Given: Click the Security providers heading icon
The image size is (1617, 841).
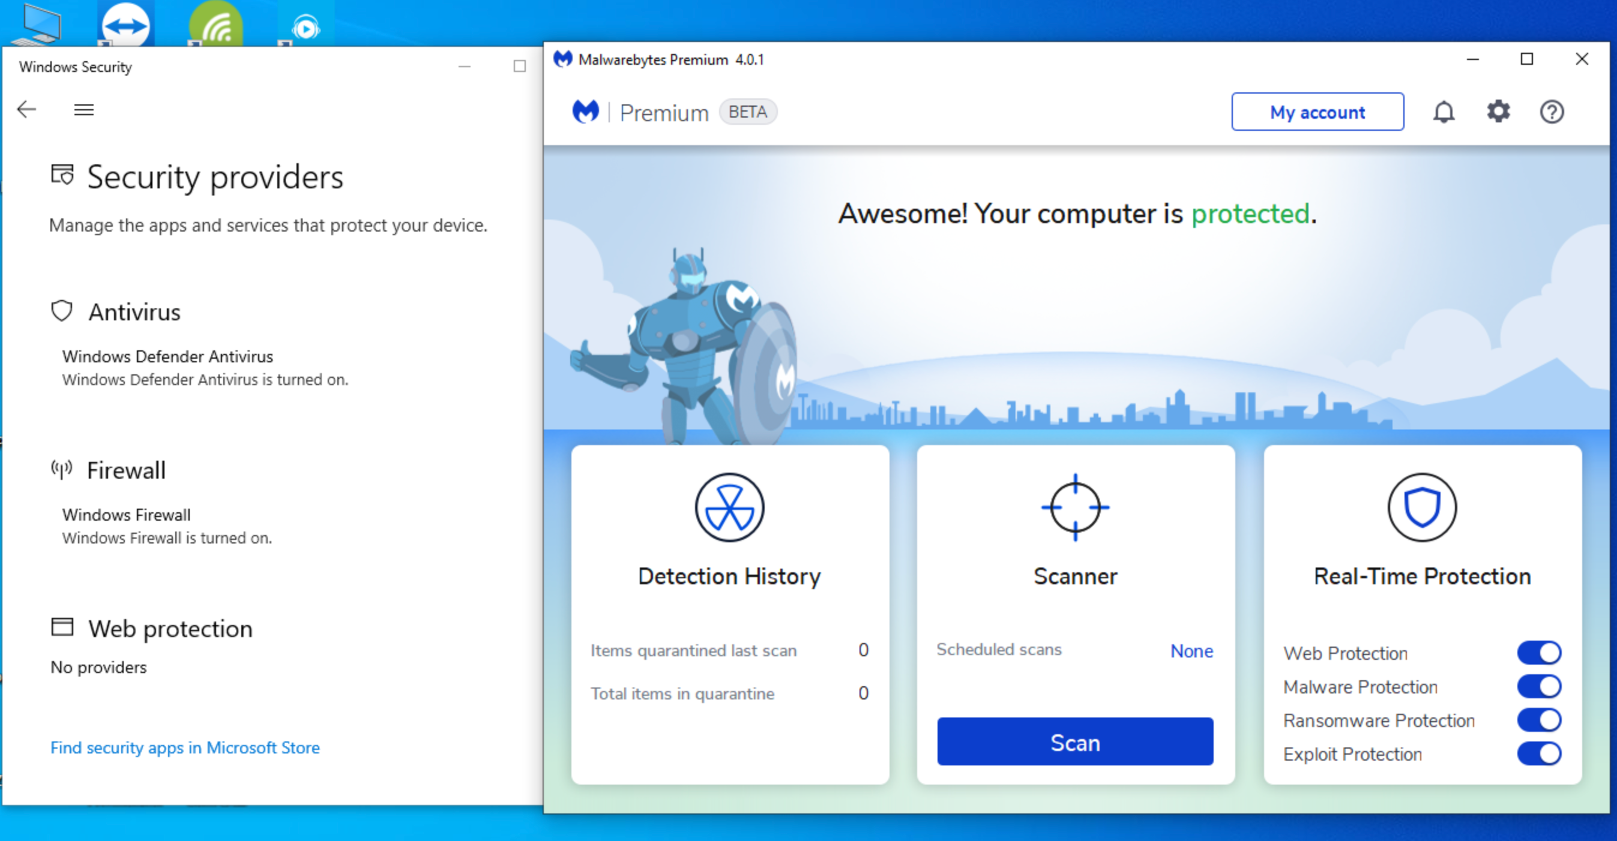Looking at the screenshot, I should [62, 175].
